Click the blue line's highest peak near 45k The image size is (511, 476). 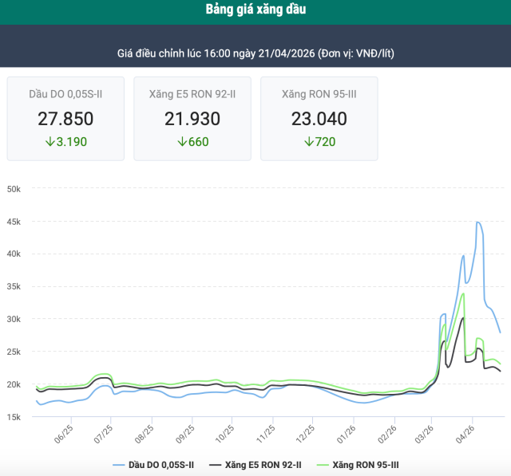coord(477,222)
